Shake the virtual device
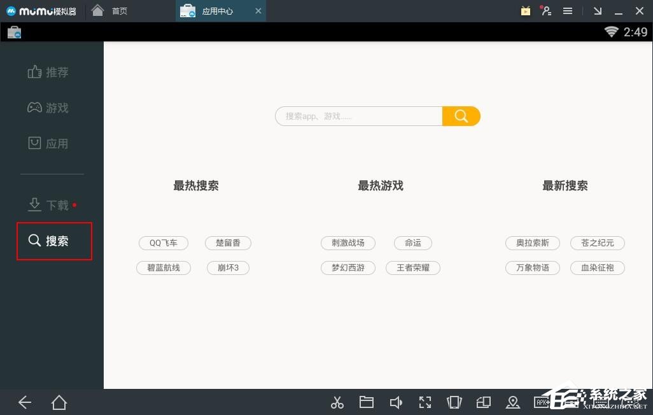The image size is (653, 415). [454, 402]
